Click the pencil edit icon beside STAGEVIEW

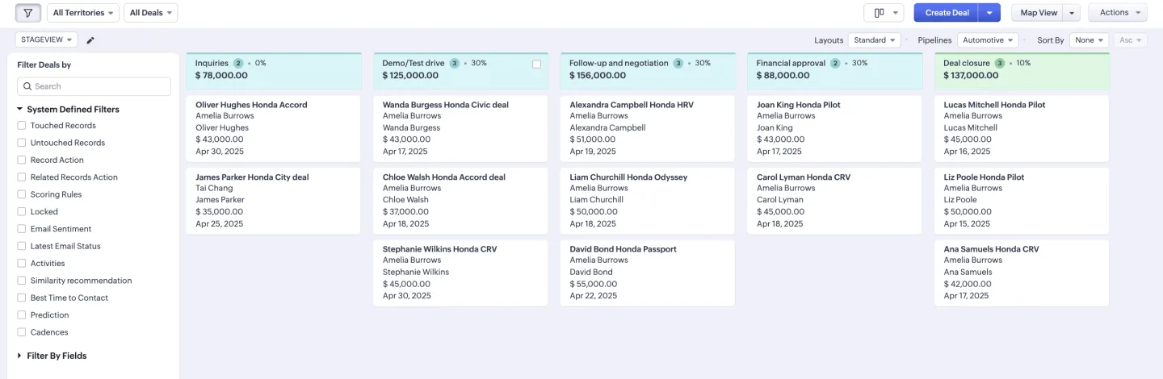tap(90, 40)
